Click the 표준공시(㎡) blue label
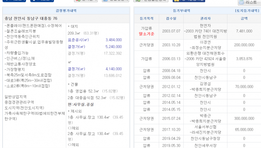The image size is (261, 148). point(78,40)
